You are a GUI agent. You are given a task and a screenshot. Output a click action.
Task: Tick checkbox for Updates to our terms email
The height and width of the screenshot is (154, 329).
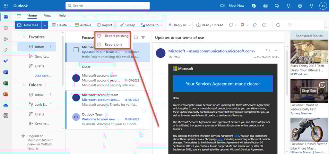tap(76, 50)
